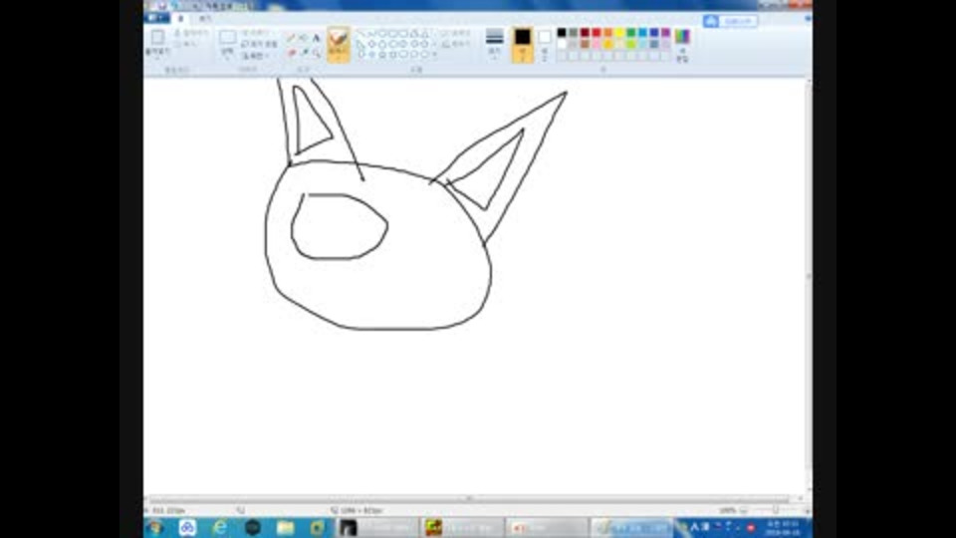Pick the yellow palette swatch
Screen dimensions: 956x538
619,32
